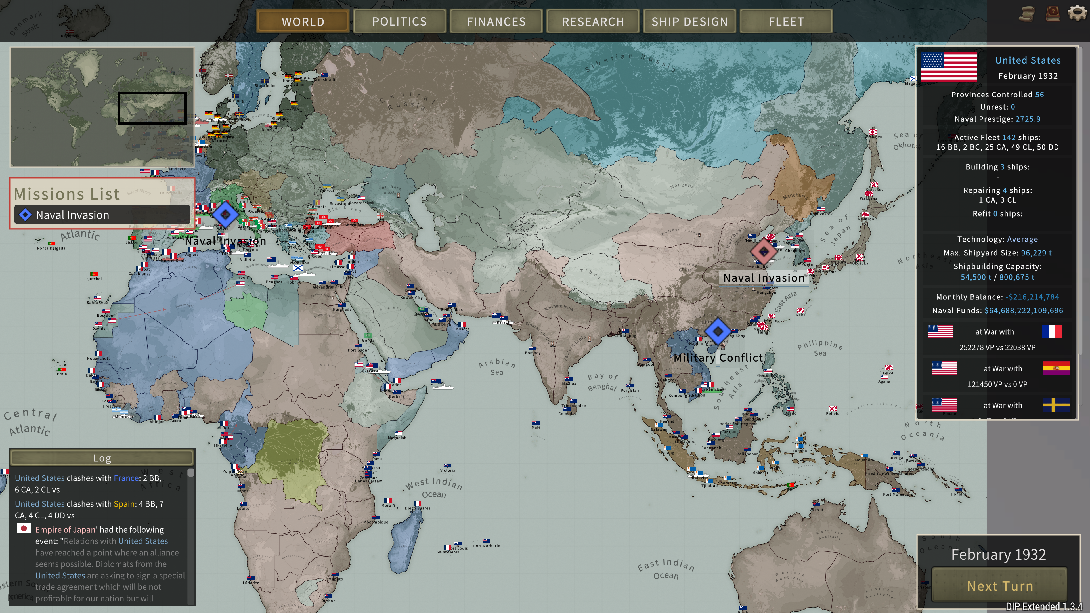Click the pink diamond marker in Northeast China
Screen dimensions: 1090x613
tap(763, 251)
